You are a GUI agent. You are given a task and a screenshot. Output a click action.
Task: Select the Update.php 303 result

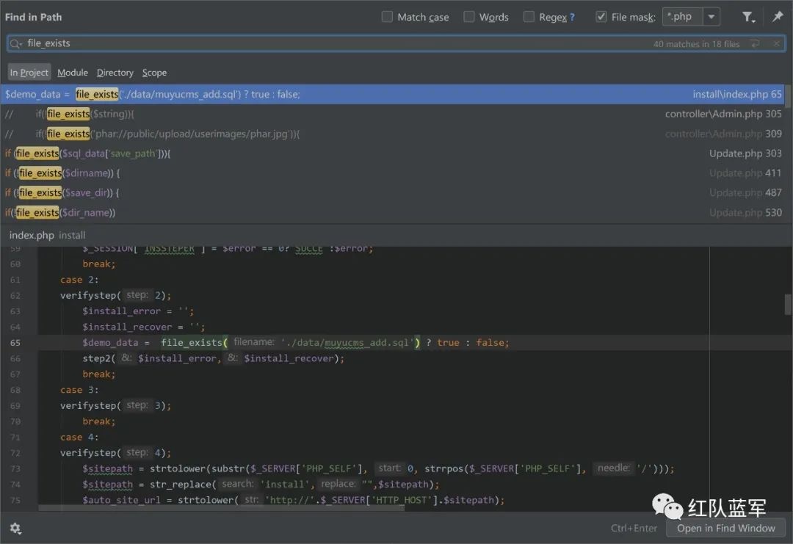pyautogui.click(x=392, y=153)
